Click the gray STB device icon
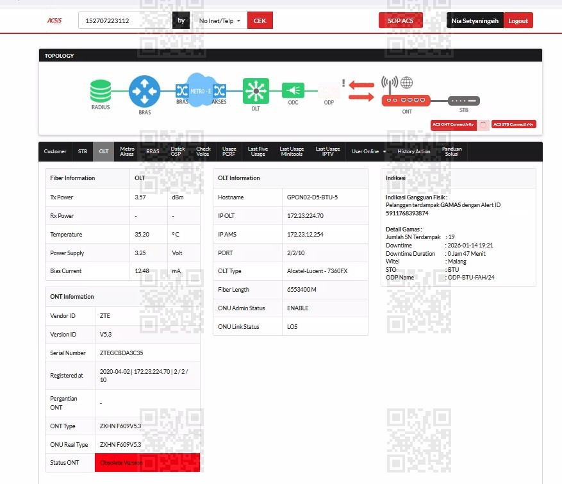Viewport: 562px width, 484px height. pyautogui.click(x=464, y=101)
